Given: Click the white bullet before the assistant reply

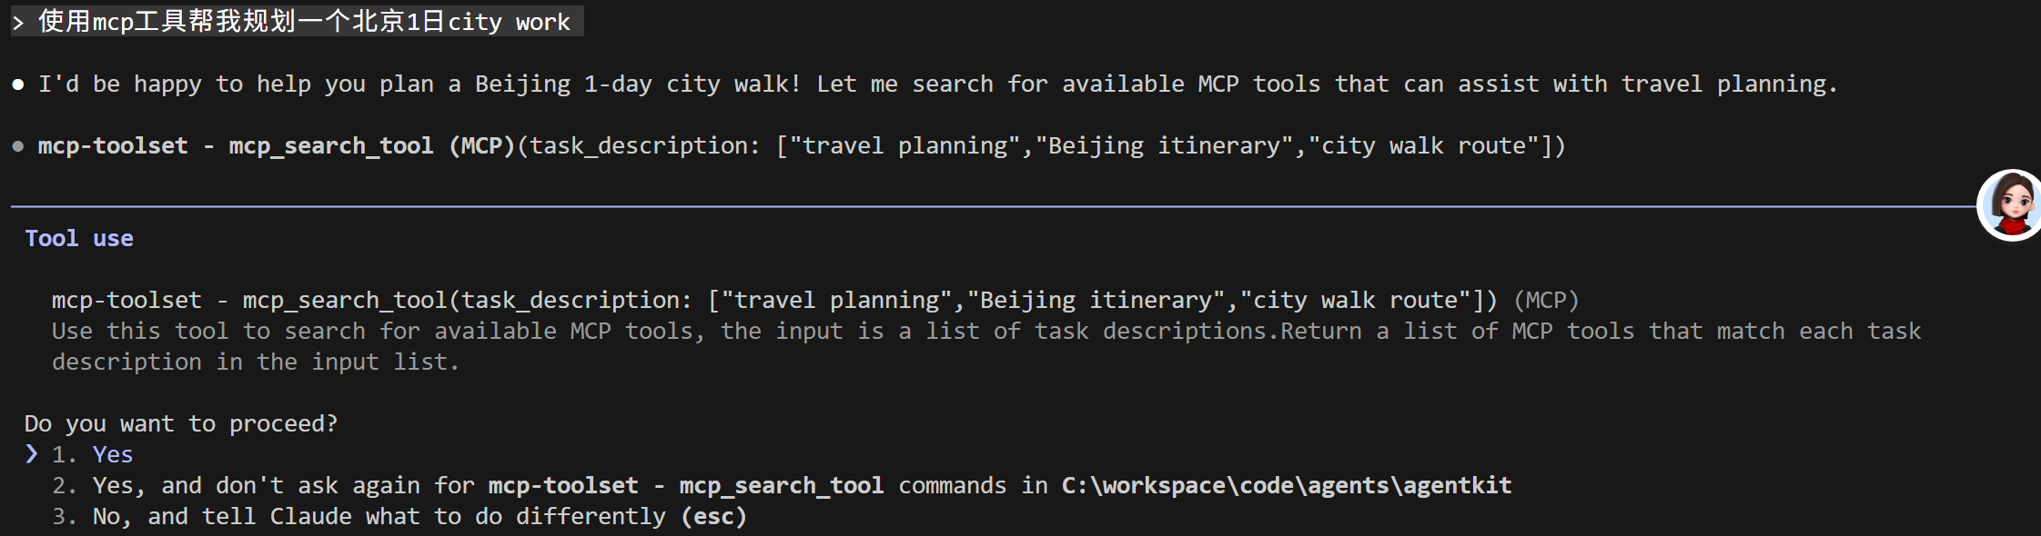Looking at the screenshot, I should (18, 84).
